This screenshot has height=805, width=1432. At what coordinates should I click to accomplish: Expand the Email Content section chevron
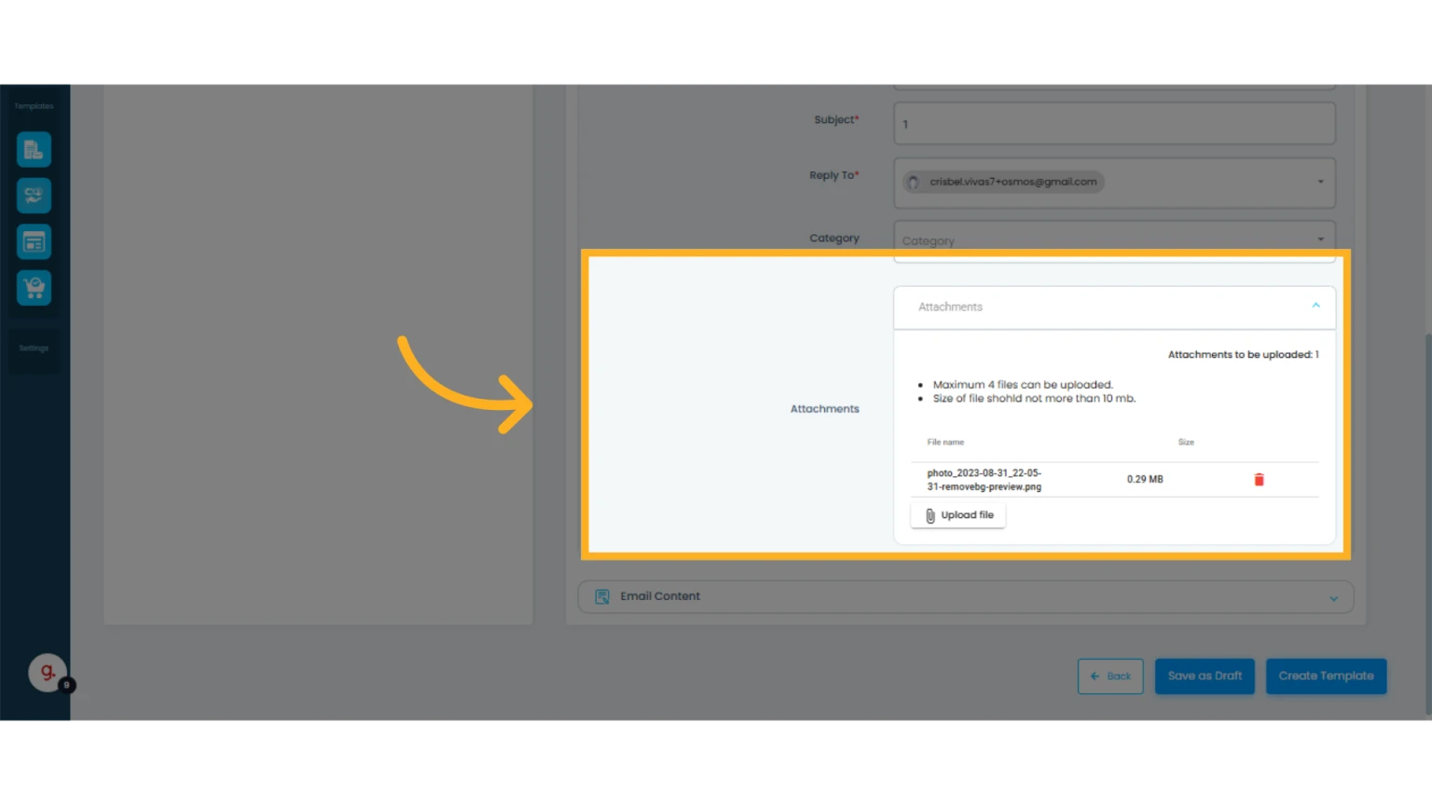point(1333,598)
